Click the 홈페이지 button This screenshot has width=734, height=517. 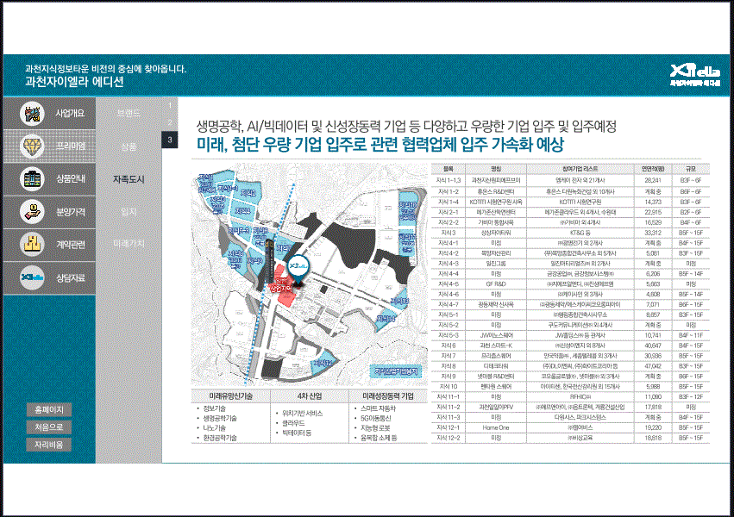(x=49, y=409)
